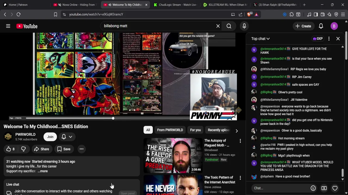Image resolution: width=348 pixels, height=195 pixels.
Task: Bookmark this page
Action: (x=55, y=14)
